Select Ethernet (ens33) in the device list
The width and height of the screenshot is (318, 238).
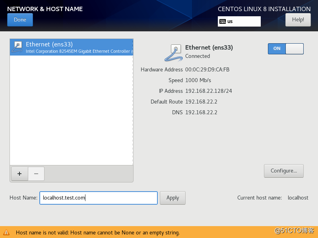72,47
